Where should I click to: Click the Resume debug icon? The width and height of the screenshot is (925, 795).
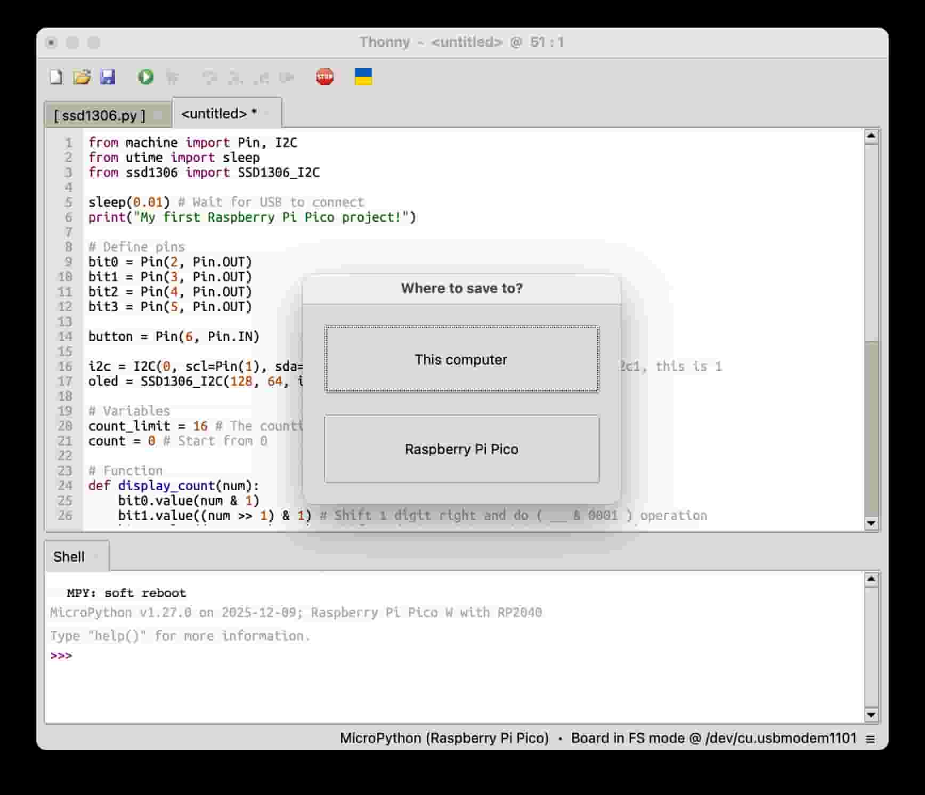[x=287, y=78]
